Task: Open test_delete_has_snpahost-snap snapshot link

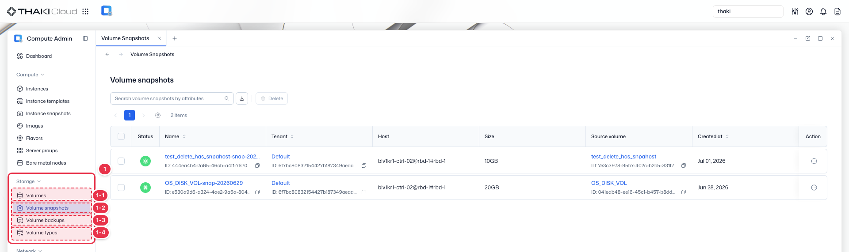Action: [x=212, y=157]
